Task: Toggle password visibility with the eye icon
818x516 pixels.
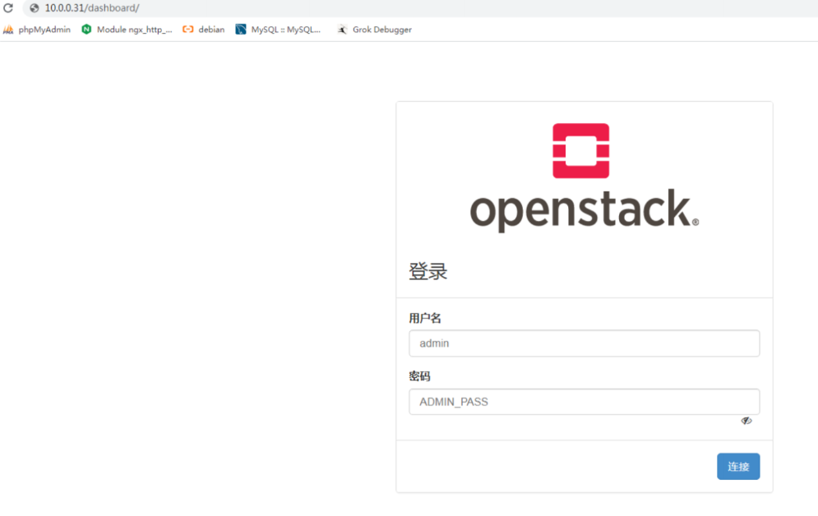Action: pos(746,421)
